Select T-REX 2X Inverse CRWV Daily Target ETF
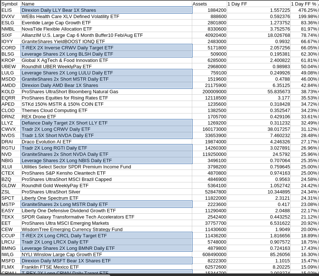 [x=107, y=48]
